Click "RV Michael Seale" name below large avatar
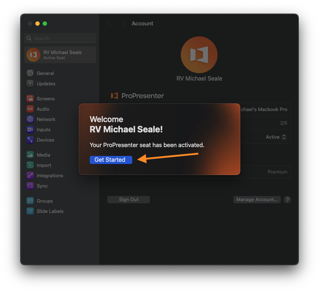Screen dimensions: 319x292 199,78
